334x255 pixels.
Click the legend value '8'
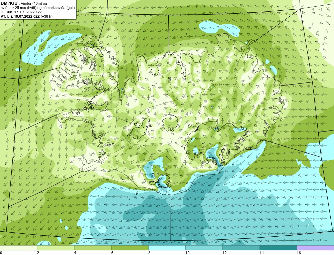(x=149, y=253)
